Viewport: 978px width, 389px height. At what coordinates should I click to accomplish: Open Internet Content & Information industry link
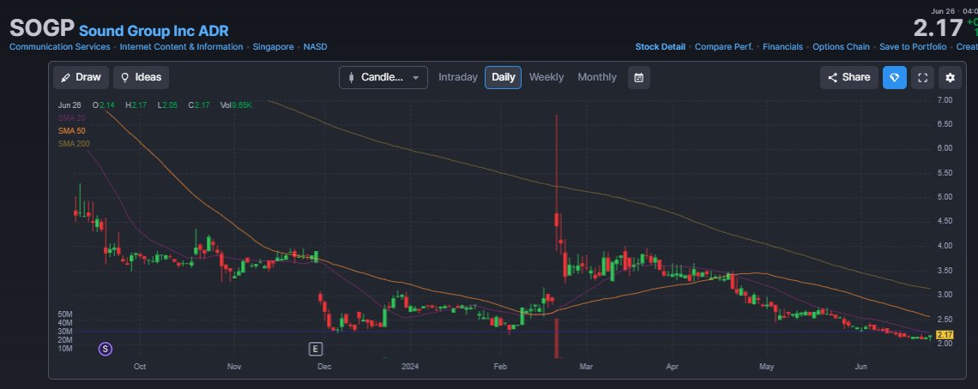click(182, 47)
